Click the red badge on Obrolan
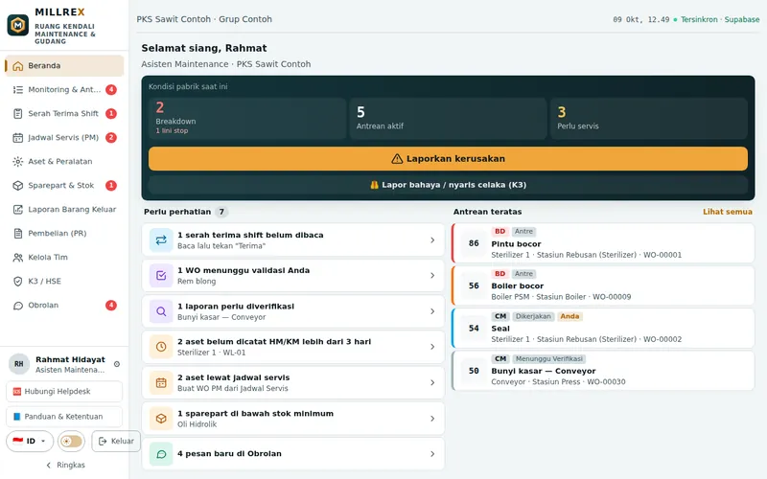Viewport: 767px width, 479px height. (x=111, y=306)
